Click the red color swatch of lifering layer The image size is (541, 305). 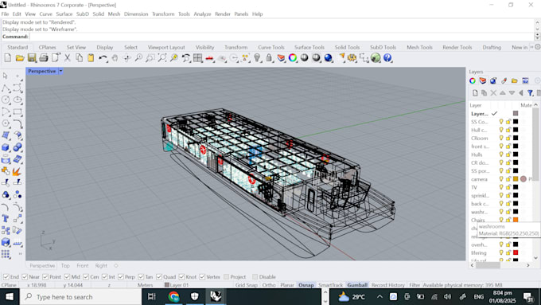click(516, 252)
